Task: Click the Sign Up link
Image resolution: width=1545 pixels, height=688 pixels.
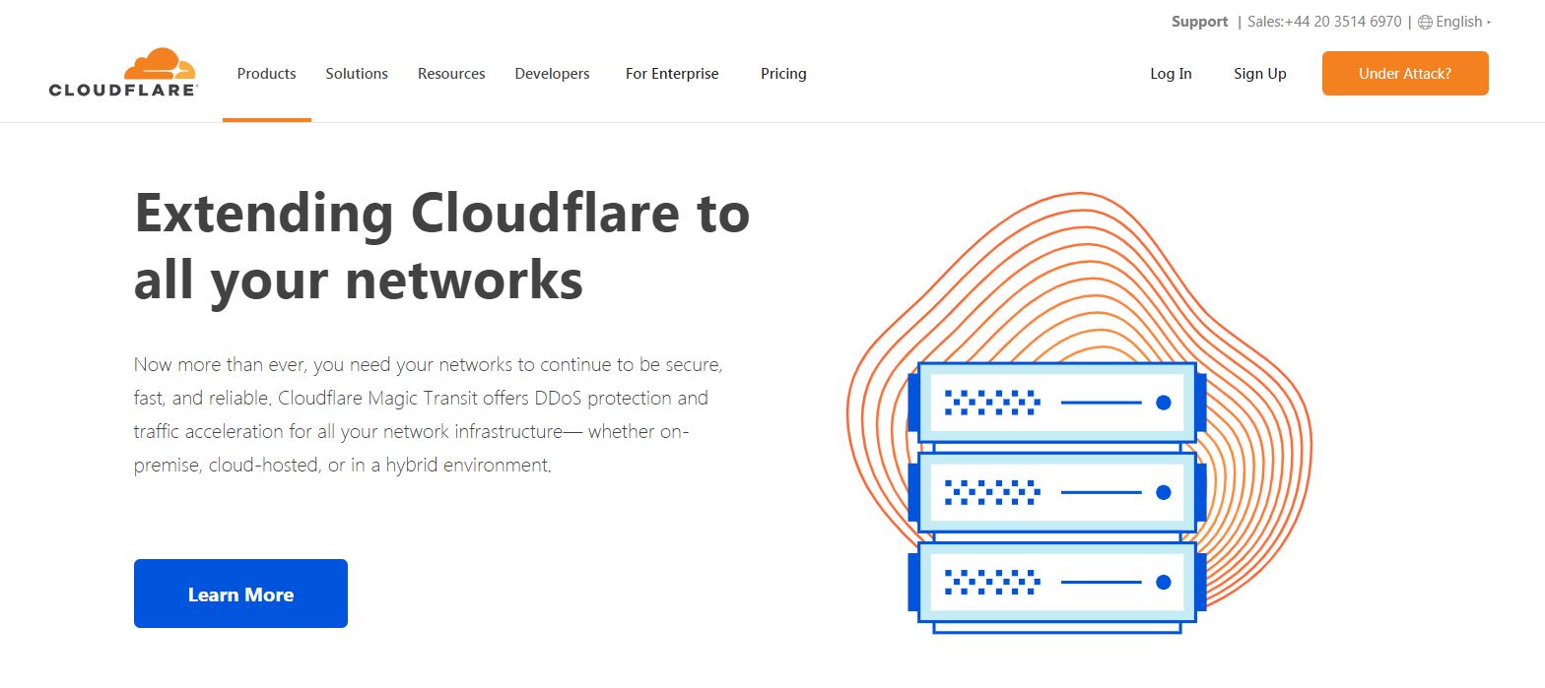Action: (1260, 74)
